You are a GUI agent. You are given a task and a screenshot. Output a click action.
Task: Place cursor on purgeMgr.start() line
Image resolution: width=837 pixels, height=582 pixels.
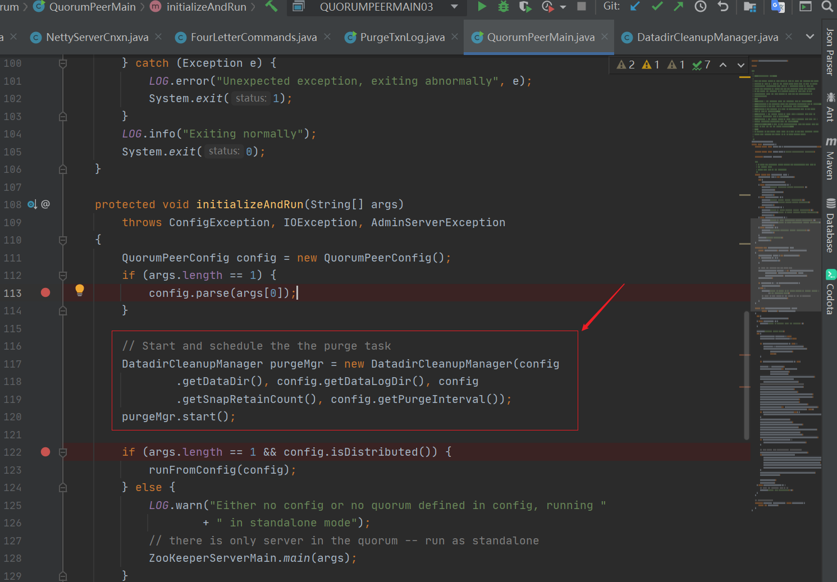179,416
